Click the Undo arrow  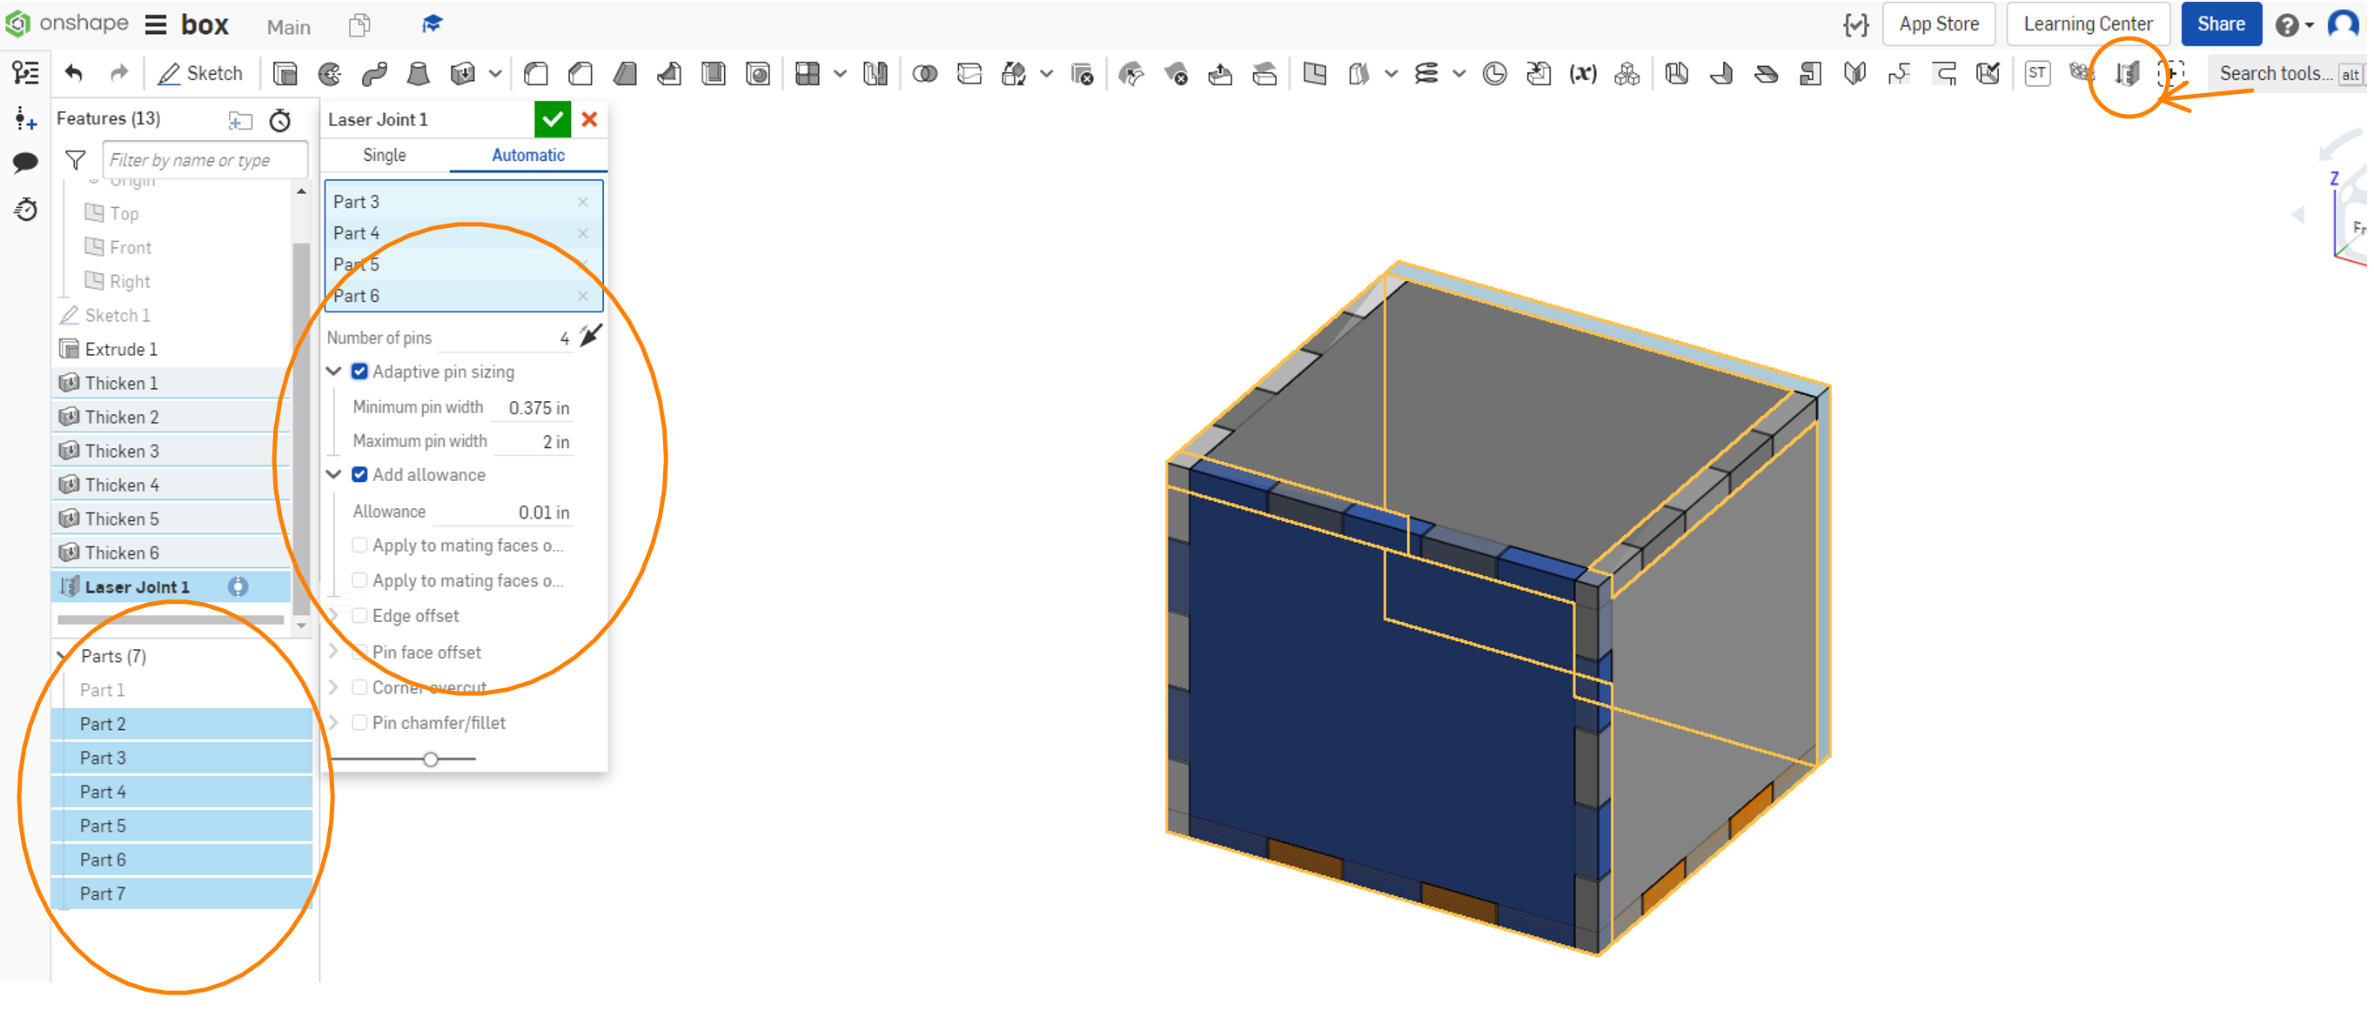point(74,74)
